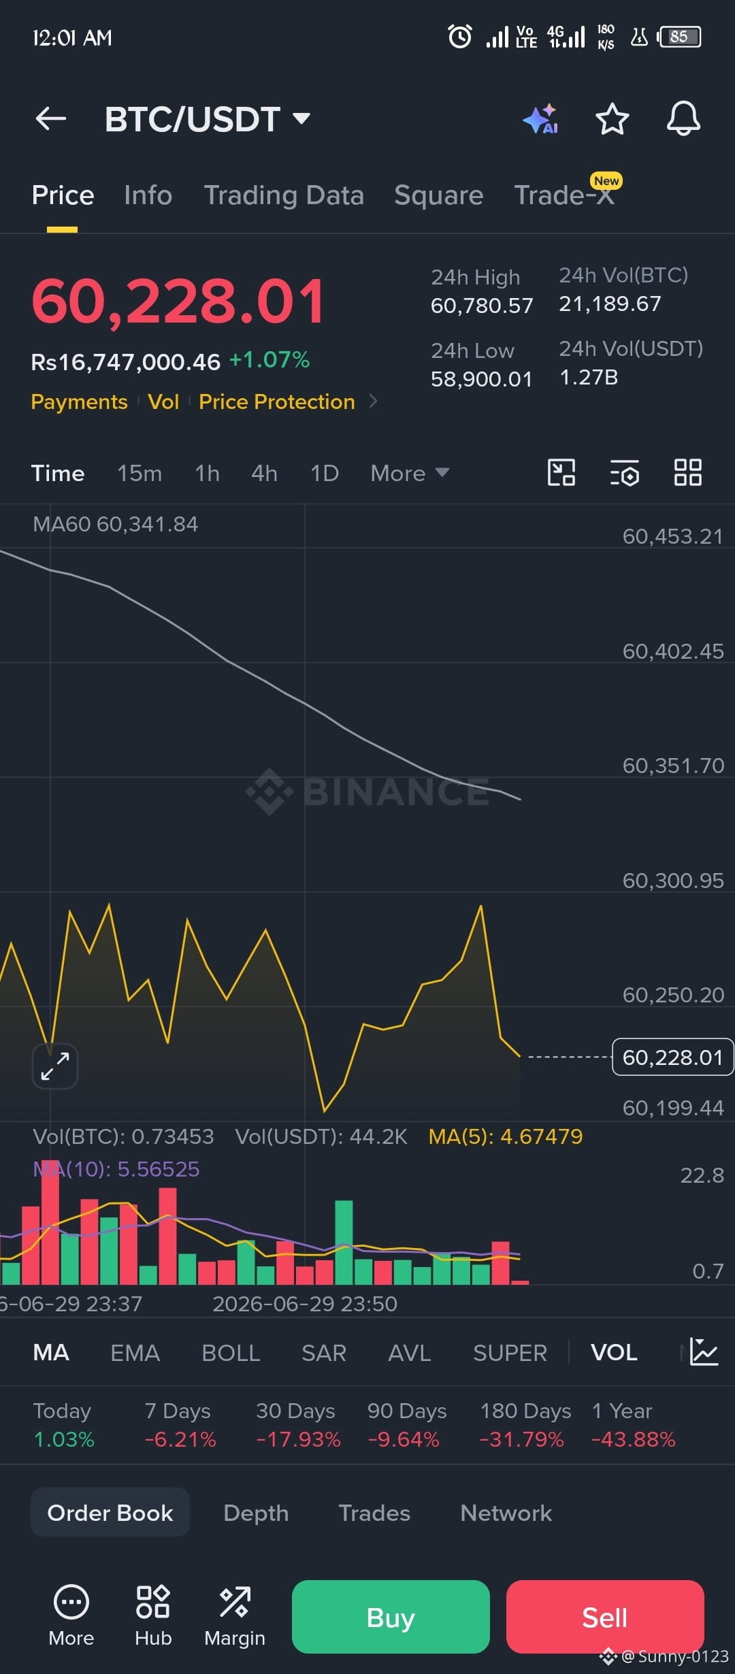Select the Order Book tab
This screenshot has width=735, height=1674.
click(110, 1512)
